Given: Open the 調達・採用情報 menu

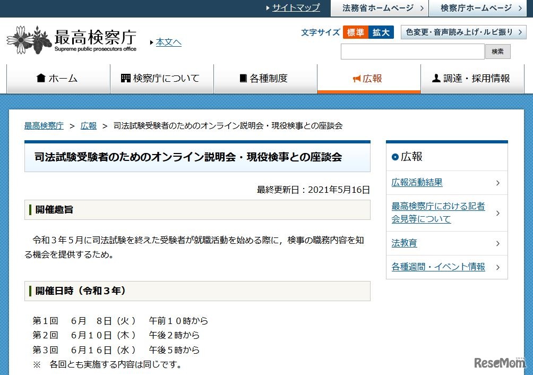Looking at the screenshot, I should (472, 78).
